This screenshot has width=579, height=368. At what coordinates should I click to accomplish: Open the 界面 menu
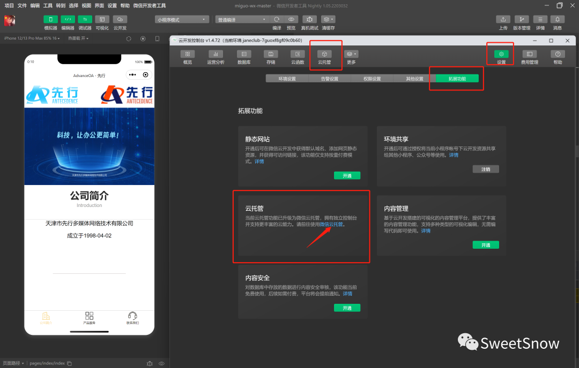coord(99,5)
